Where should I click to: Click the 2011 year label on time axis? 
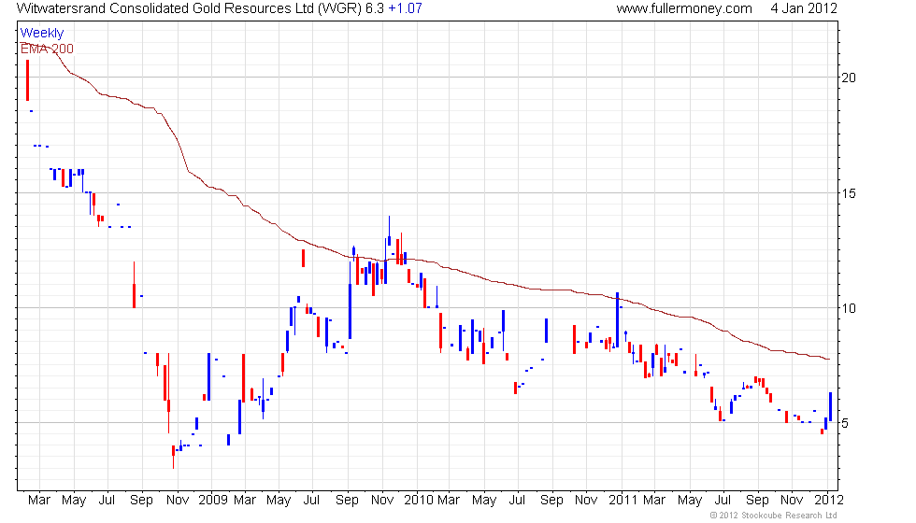click(623, 501)
